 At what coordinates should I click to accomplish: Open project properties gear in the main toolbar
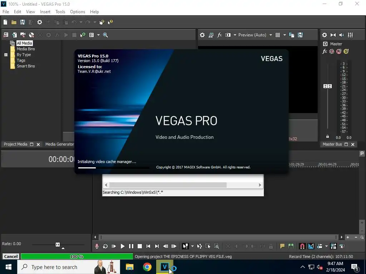pyautogui.click(x=40, y=22)
